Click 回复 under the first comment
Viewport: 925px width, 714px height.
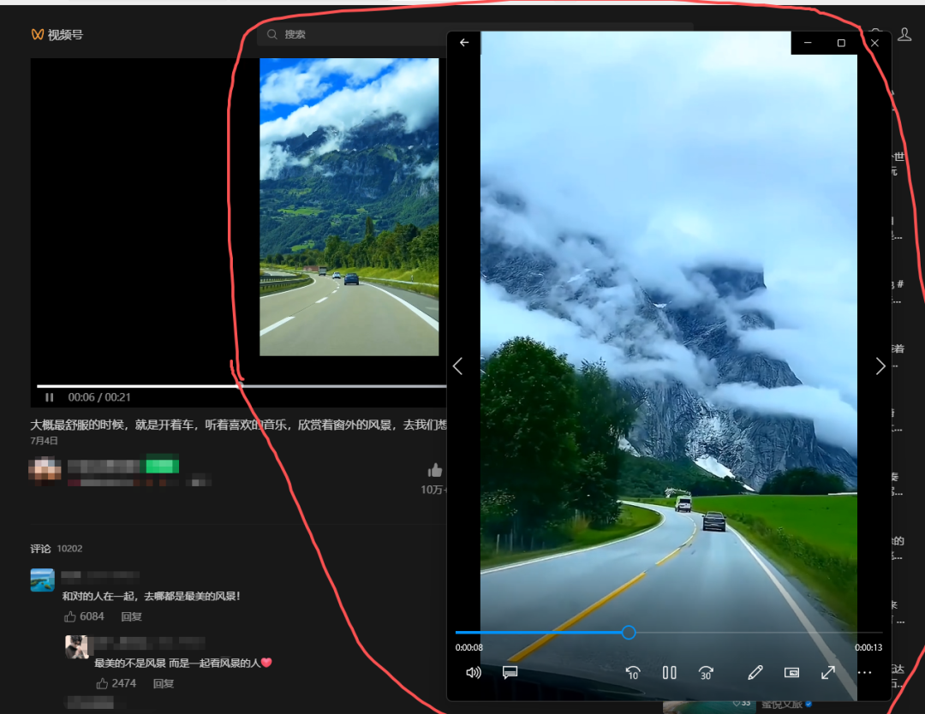click(131, 616)
